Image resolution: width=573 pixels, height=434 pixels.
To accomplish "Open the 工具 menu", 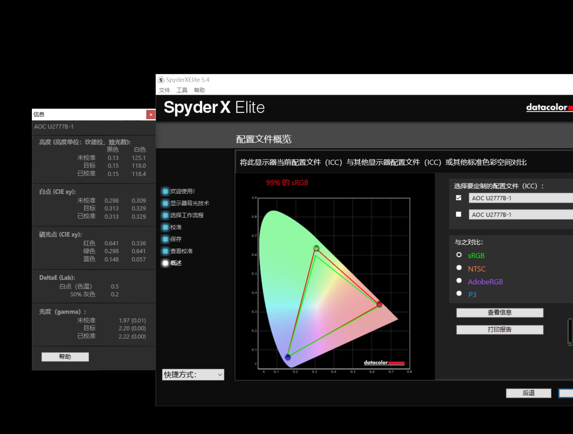I will tap(182, 90).
